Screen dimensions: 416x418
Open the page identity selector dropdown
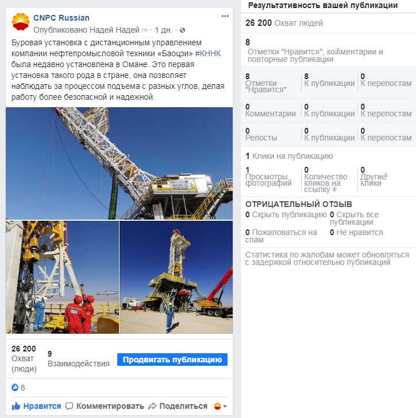pos(221,407)
